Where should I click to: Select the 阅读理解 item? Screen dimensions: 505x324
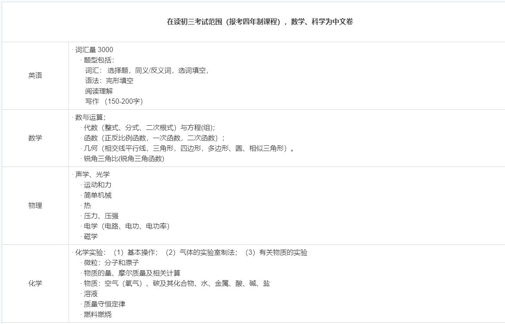point(99,91)
